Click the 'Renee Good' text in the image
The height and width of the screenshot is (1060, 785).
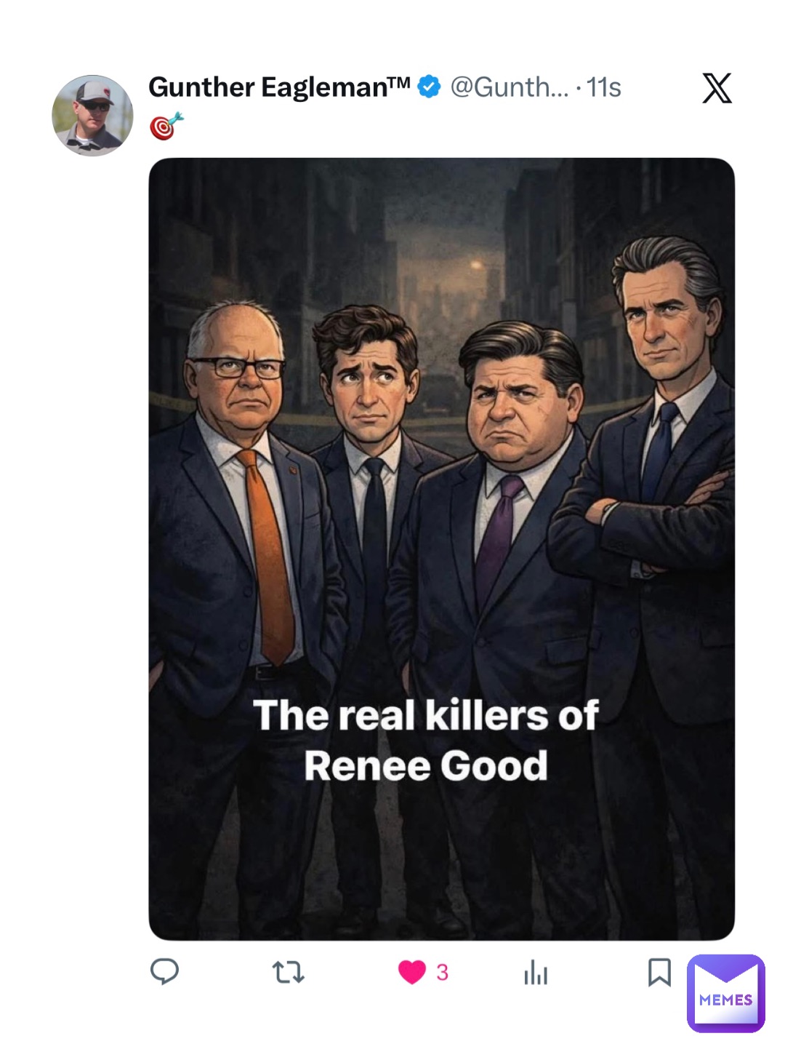tap(426, 766)
